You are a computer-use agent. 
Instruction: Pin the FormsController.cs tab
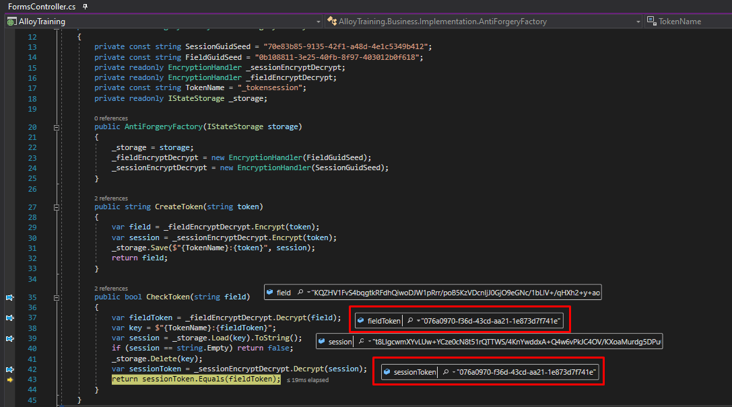85,7
